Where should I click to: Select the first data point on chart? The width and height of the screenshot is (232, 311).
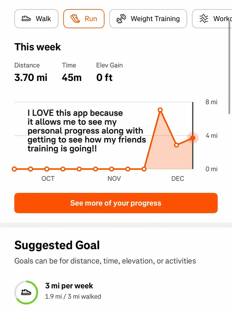pyautogui.click(x=14, y=169)
